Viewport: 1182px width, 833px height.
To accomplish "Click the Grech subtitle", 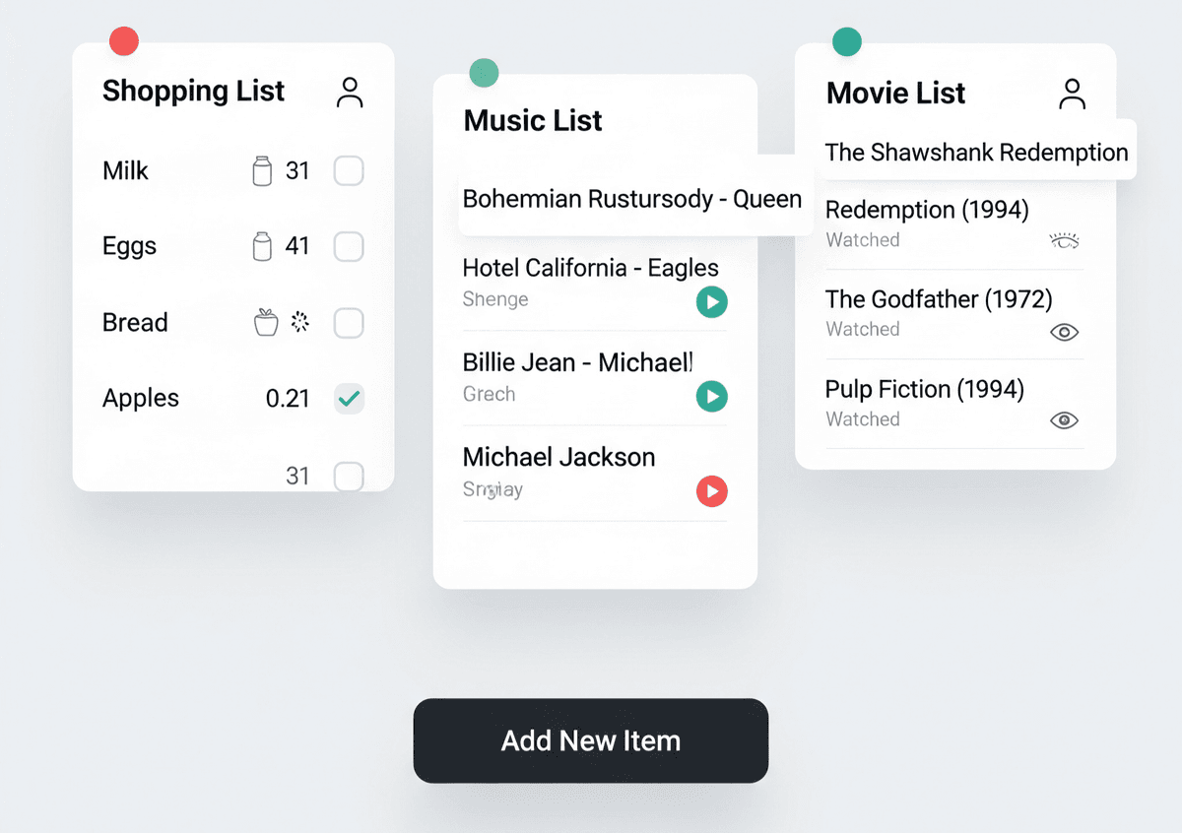I will pos(489,394).
